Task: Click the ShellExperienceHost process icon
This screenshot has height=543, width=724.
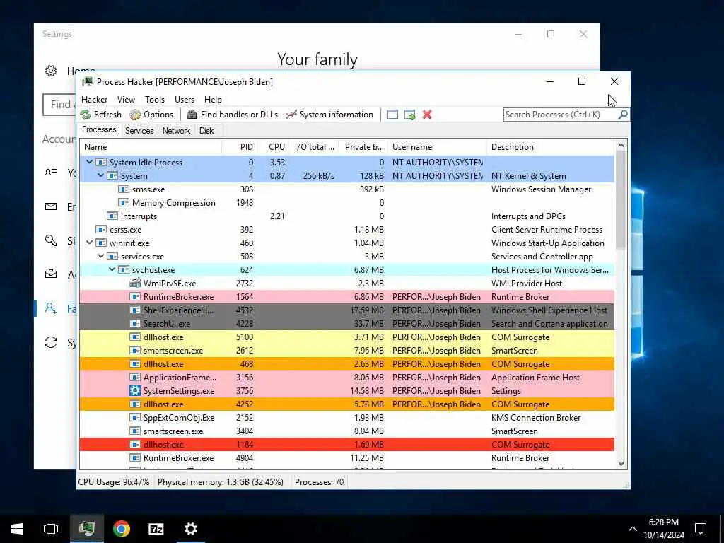Action: (x=135, y=310)
